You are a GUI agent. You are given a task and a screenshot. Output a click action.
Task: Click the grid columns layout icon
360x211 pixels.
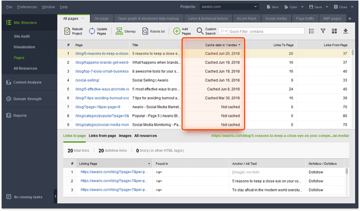point(334,31)
